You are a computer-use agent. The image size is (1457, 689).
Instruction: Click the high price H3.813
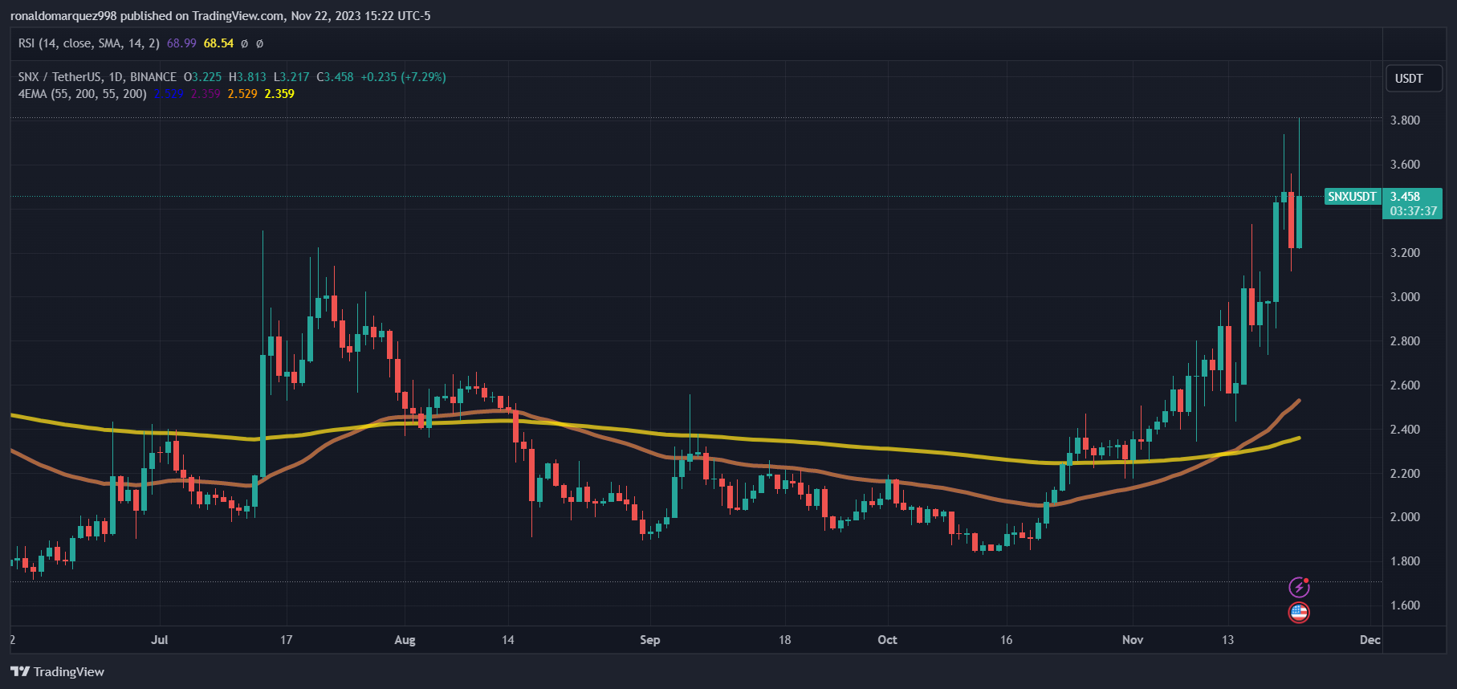[247, 77]
